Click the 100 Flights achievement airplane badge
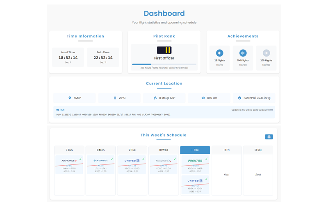Viewport: 328px width, 205px height. click(x=243, y=53)
